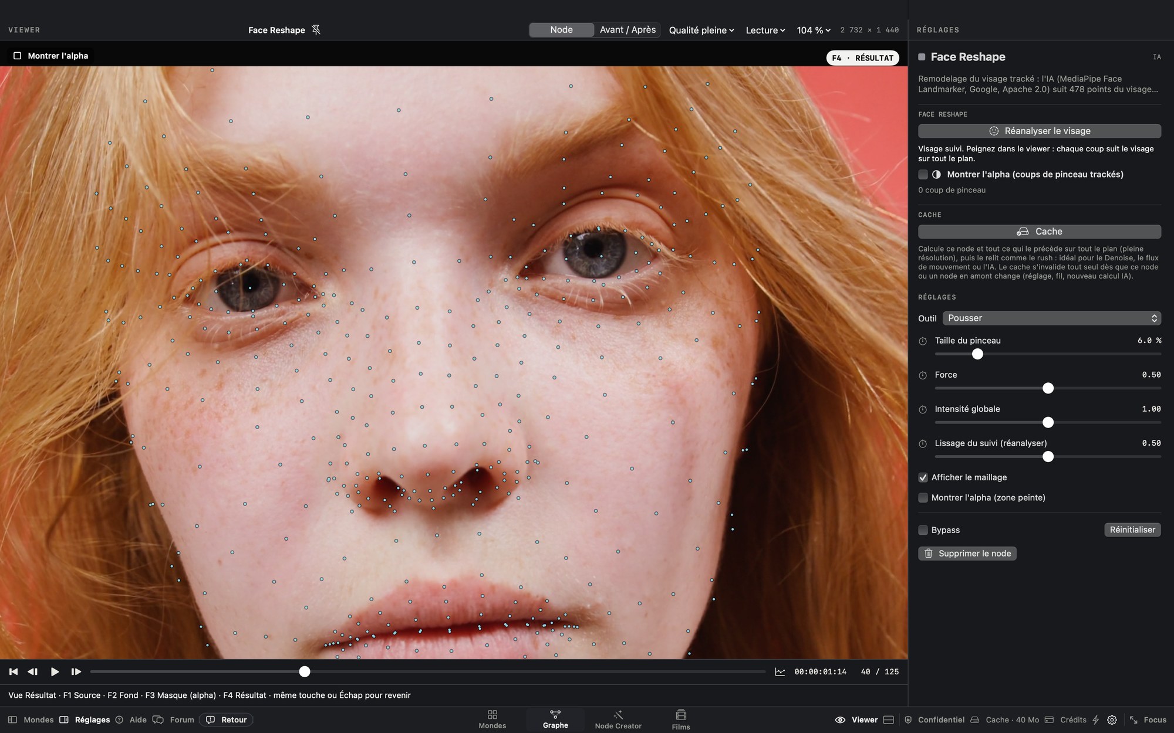
Task: Open the Films tab
Action: click(x=681, y=720)
